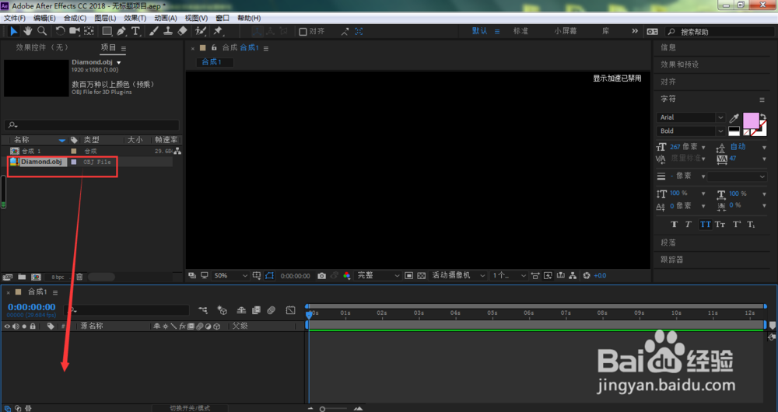
Task: Select the Rotation tool
Action: (60, 31)
